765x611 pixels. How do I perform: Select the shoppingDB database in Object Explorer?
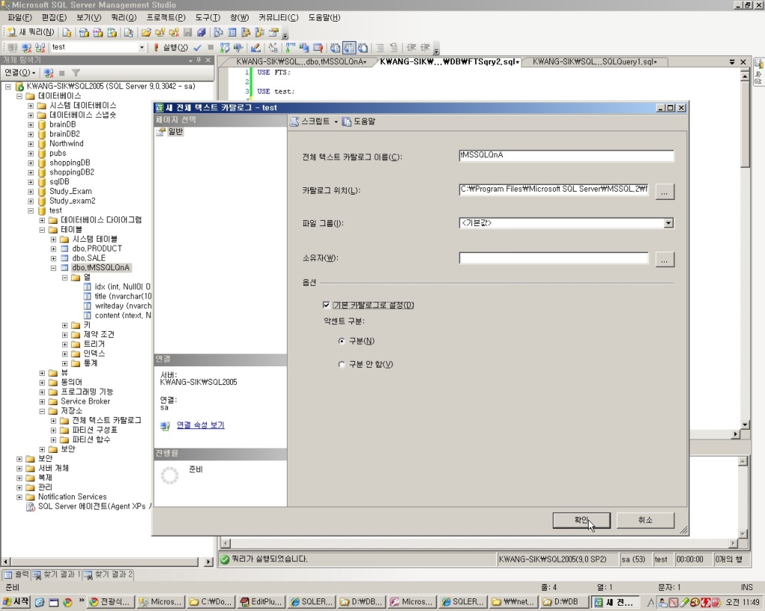coord(69,163)
